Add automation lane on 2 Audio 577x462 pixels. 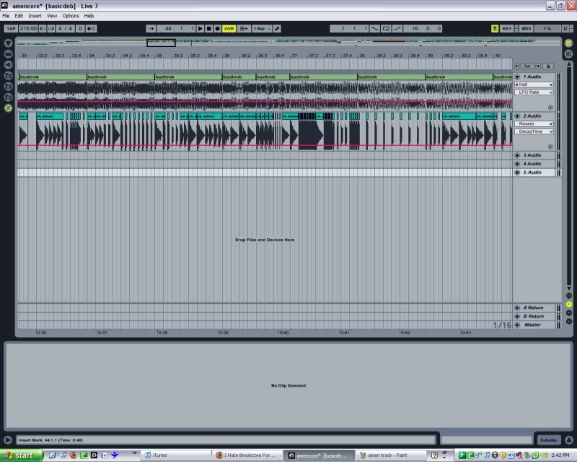tap(550, 147)
